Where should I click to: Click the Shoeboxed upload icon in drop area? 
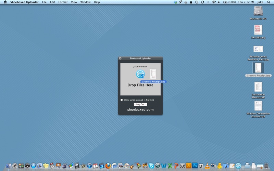[140, 74]
